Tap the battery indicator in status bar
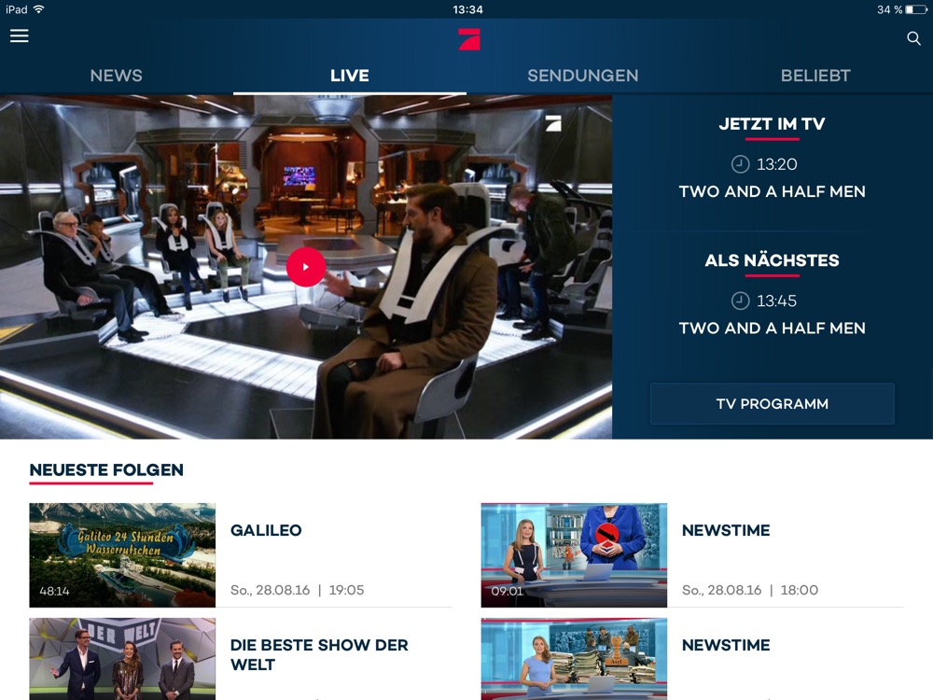933x700 pixels. [x=916, y=9]
